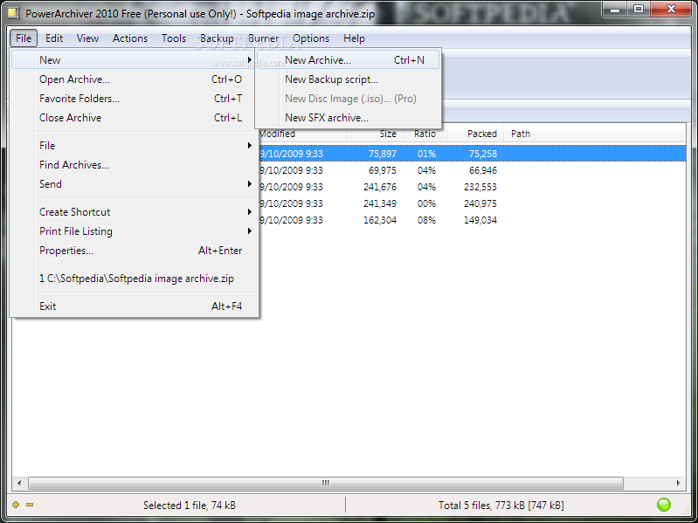Screen dimensions: 698x523
Task: Select New SFX archive... in submenu
Action: (x=348, y=117)
